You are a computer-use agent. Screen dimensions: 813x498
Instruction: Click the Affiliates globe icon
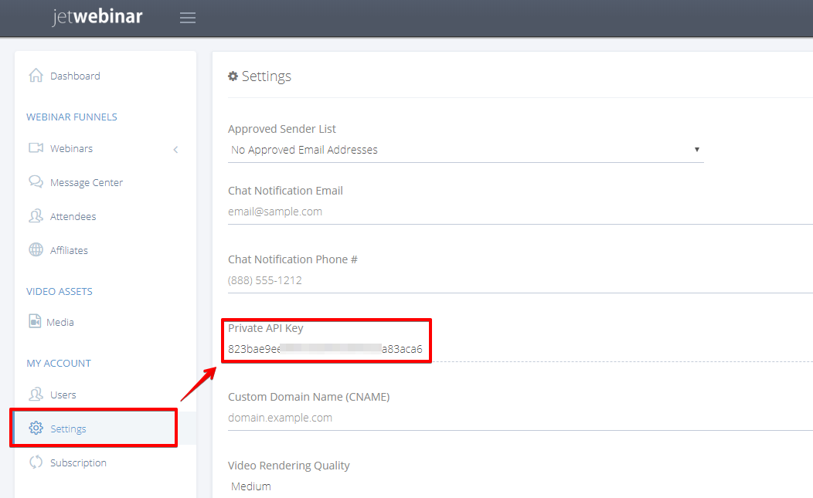pos(36,250)
